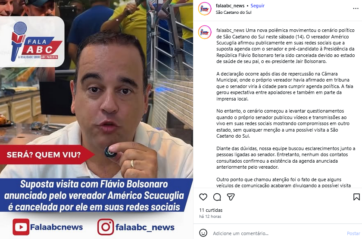Save post with the bookmark icon

pyautogui.click(x=356, y=197)
